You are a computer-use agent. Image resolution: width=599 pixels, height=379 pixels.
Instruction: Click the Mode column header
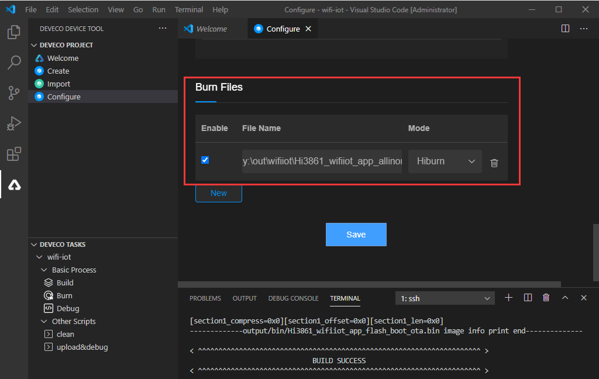[419, 128]
